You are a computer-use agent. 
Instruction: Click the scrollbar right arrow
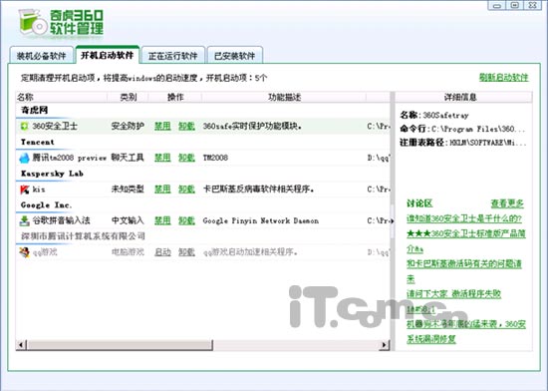coord(385,345)
